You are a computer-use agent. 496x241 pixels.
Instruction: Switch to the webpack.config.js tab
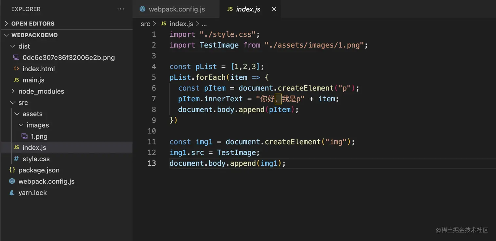[176, 9]
